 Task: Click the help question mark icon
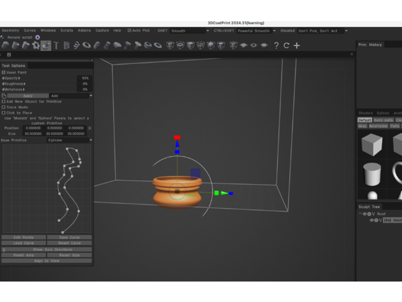276,45
